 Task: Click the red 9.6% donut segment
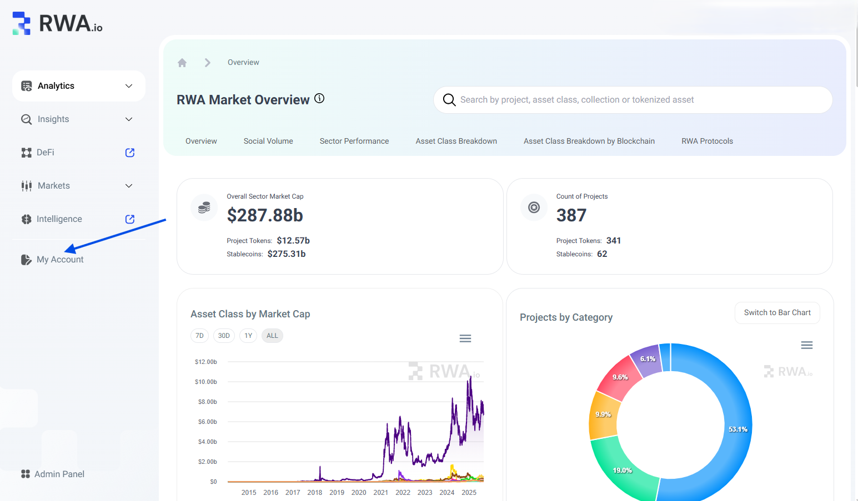click(x=619, y=377)
